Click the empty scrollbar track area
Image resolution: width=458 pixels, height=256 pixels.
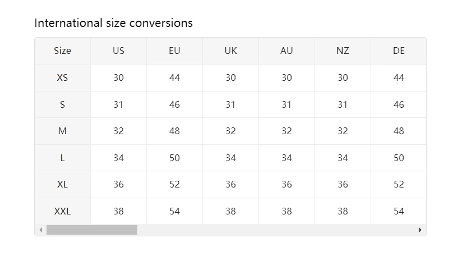point(275,230)
